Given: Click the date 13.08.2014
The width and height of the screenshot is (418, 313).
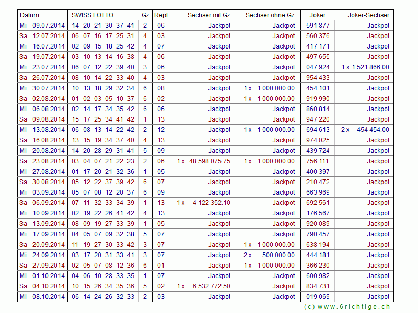Looking at the screenshot, I should click(49, 130).
